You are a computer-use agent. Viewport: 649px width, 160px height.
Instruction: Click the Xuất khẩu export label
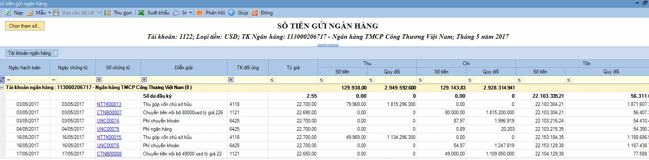158,13
